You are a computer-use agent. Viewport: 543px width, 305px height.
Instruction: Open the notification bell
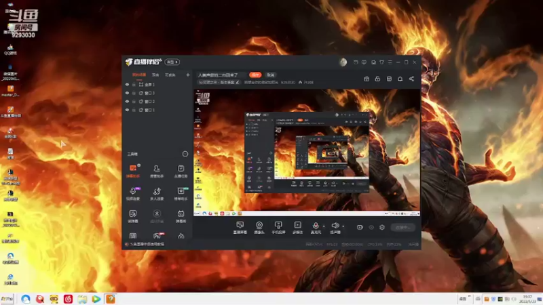point(400,79)
